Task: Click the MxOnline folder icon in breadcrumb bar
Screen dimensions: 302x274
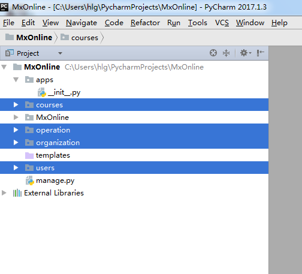Action: click(x=9, y=37)
